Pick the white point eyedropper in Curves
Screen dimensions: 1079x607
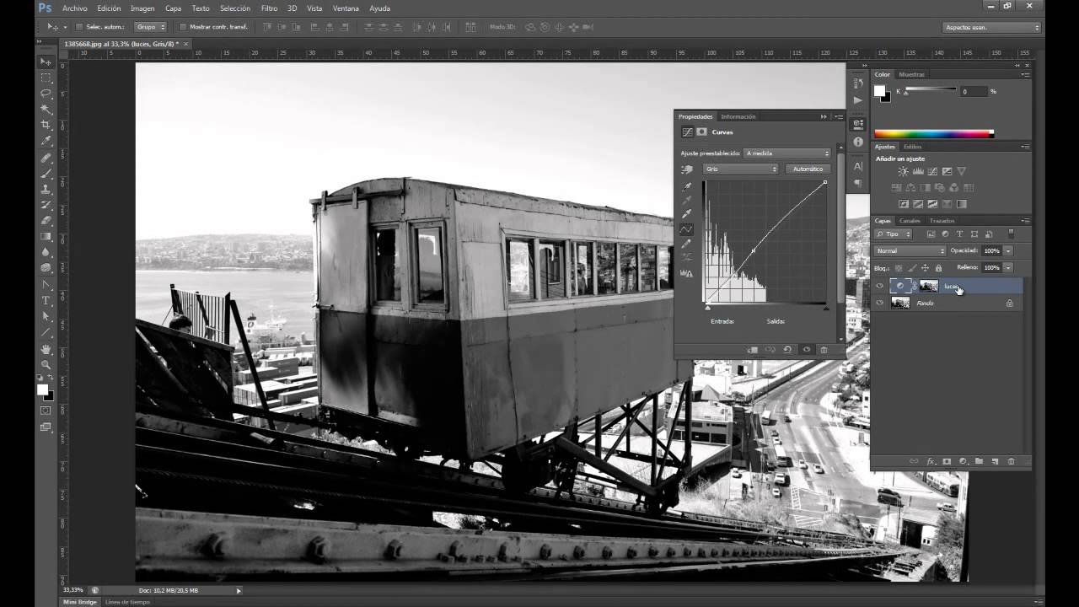coord(687,213)
